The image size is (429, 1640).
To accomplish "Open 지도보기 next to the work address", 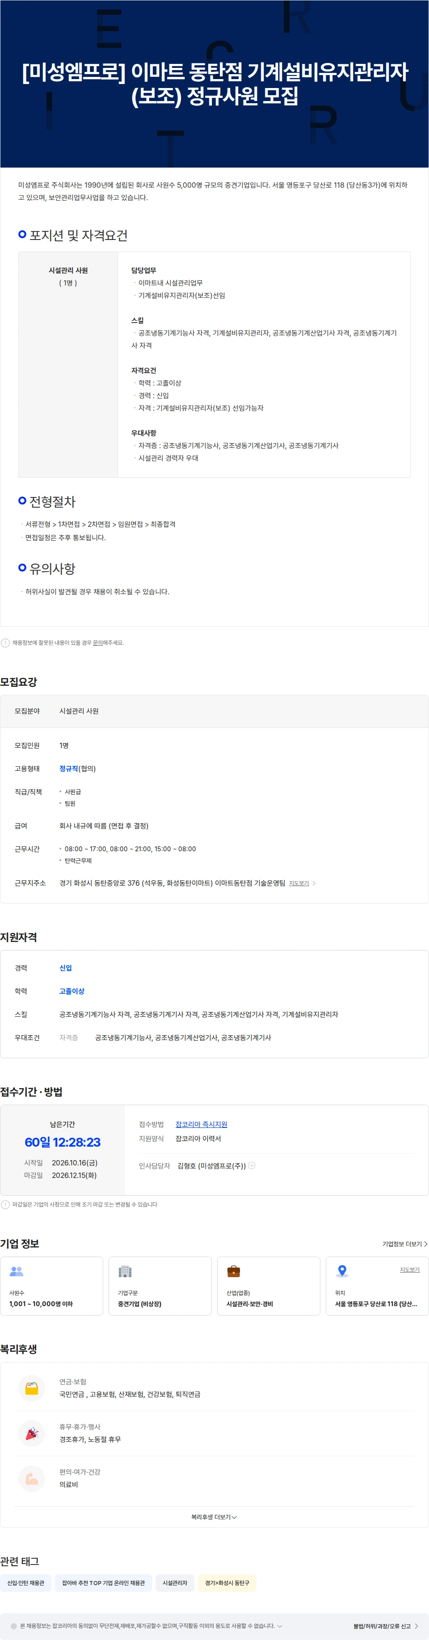I will coord(299,883).
